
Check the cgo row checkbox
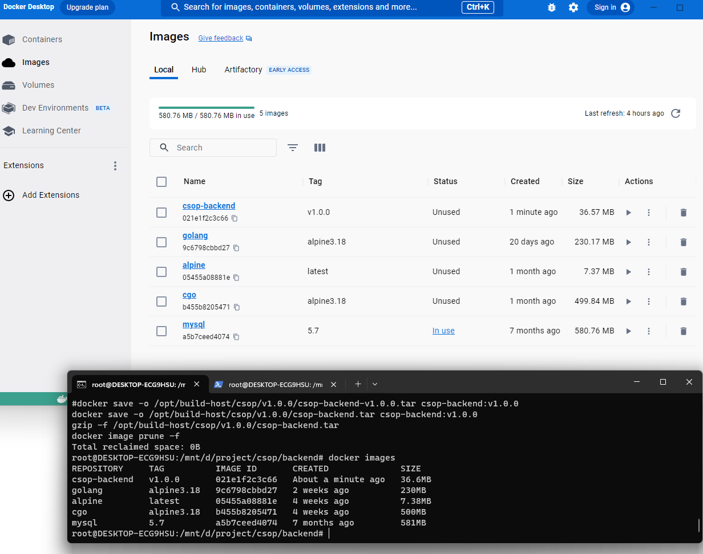(x=161, y=302)
